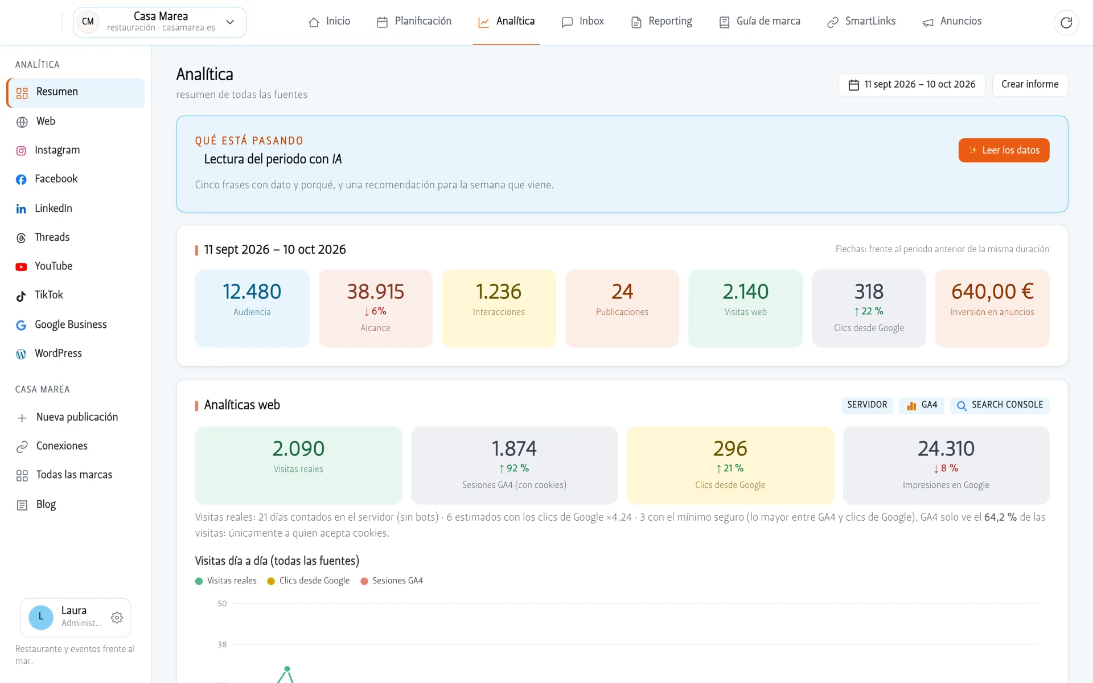Click the Google Business icon
The image size is (1093, 683).
click(x=21, y=325)
